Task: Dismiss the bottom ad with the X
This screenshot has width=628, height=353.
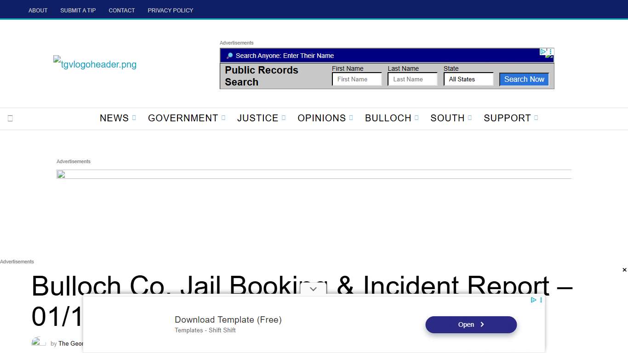Action: click(x=624, y=270)
